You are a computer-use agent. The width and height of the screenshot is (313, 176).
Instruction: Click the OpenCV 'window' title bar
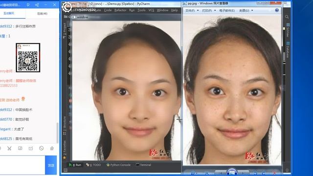click(x=126, y=17)
